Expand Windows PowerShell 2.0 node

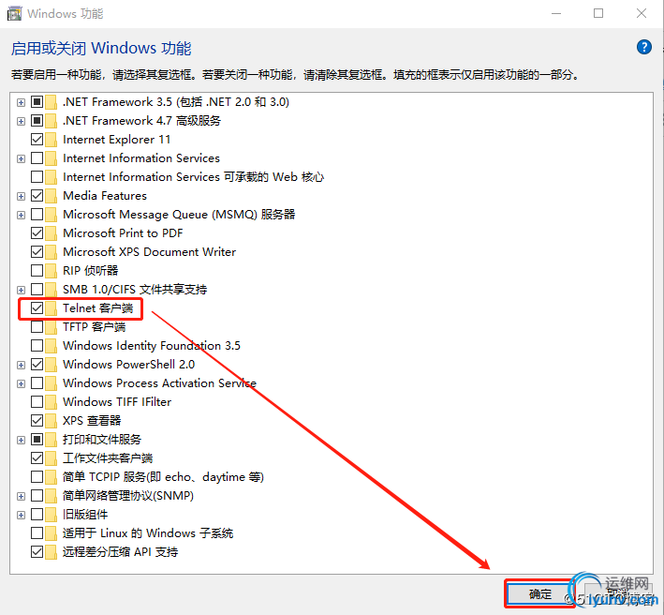click(x=21, y=365)
